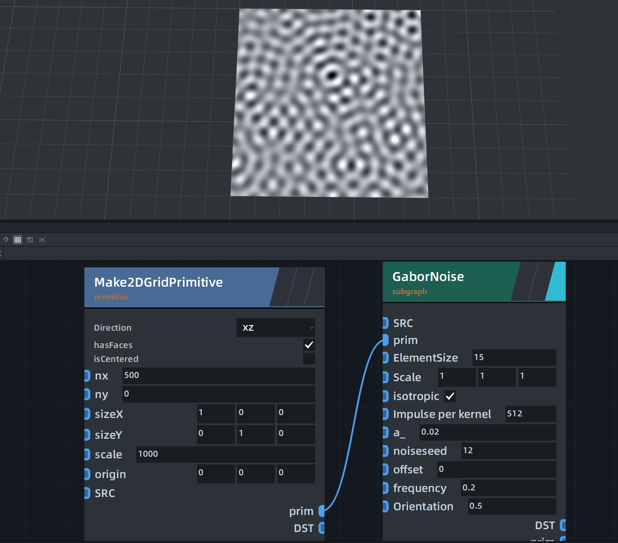Toggle the middle slanted flag on Make2DGridPrimitive header
The height and width of the screenshot is (543, 618).
click(301, 287)
